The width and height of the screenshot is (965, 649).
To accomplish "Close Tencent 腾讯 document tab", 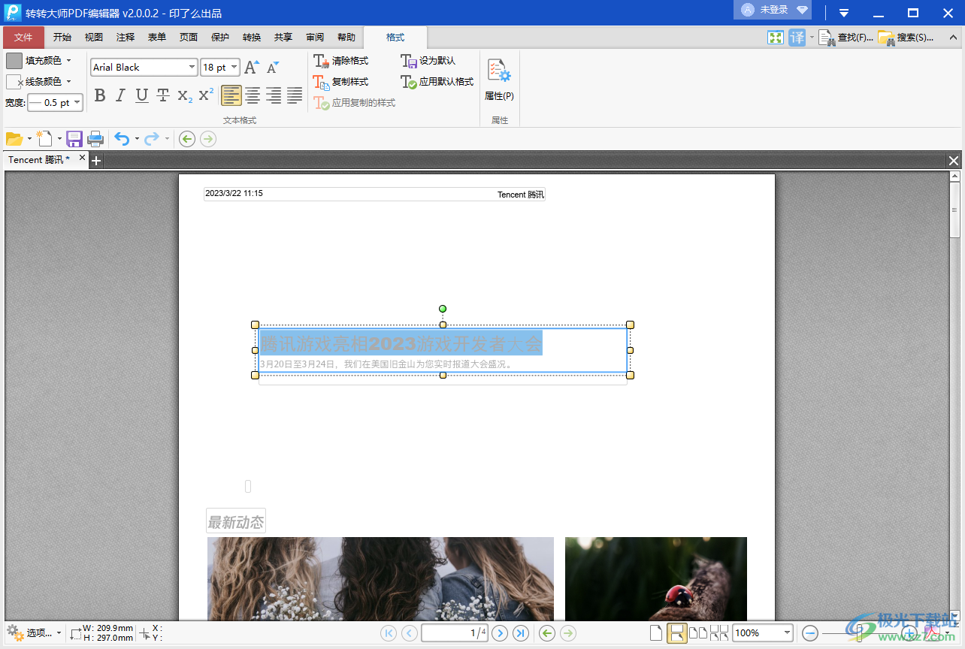I will [x=83, y=158].
